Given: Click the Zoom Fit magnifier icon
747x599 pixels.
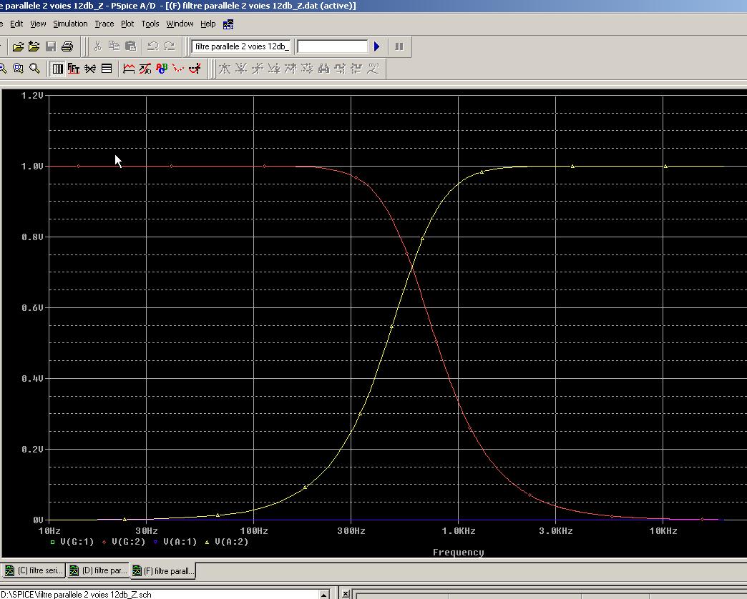Looking at the screenshot, I should (x=34, y=69).
